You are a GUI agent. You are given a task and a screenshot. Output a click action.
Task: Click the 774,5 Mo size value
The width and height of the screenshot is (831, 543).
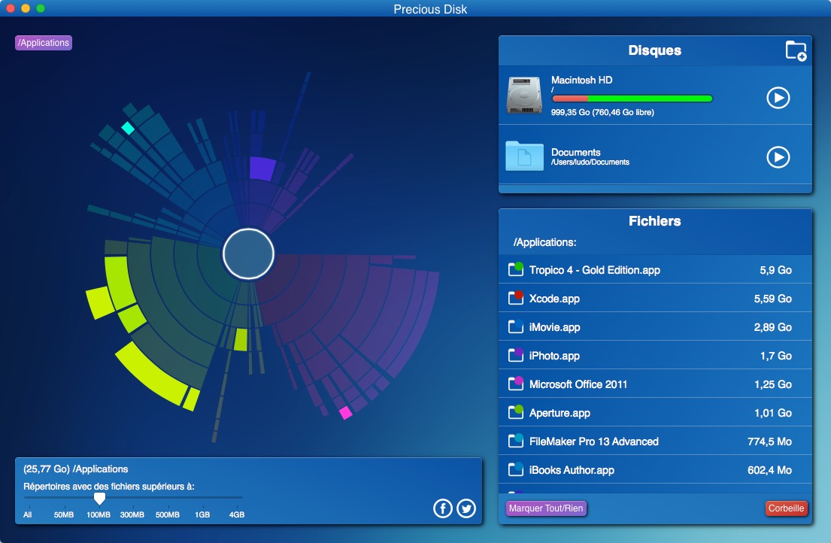[769, 441]
